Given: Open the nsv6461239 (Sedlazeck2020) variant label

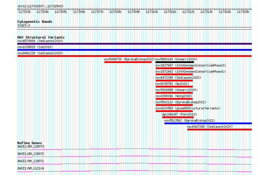Looking at the screenshot, I should [x=40, y=53].
